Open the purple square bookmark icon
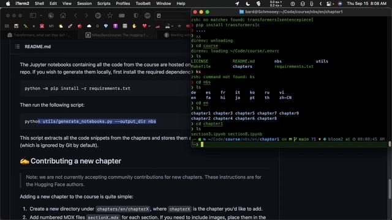The width and height of the screenshot is (392, 220). coord(115,26)
